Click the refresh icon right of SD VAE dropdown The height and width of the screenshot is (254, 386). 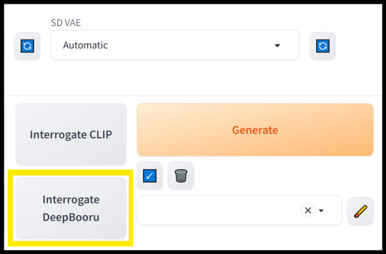(322, 46)
